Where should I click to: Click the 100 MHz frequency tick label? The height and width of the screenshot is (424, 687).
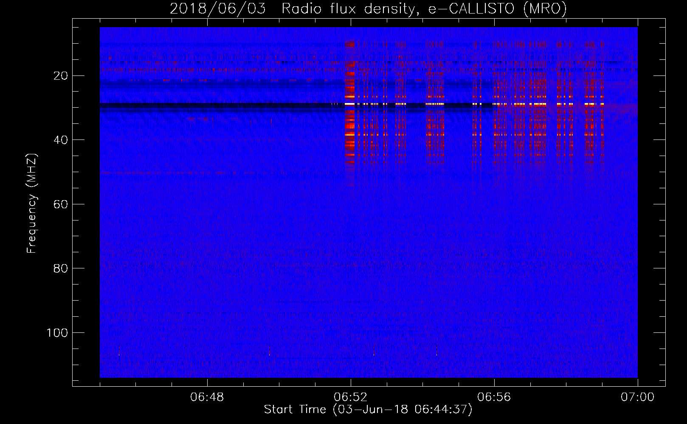(x=57, y=333)
